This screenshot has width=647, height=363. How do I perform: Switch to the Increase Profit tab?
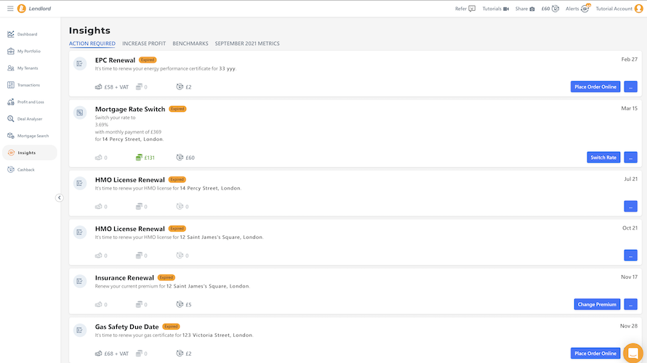coord(144,44)
